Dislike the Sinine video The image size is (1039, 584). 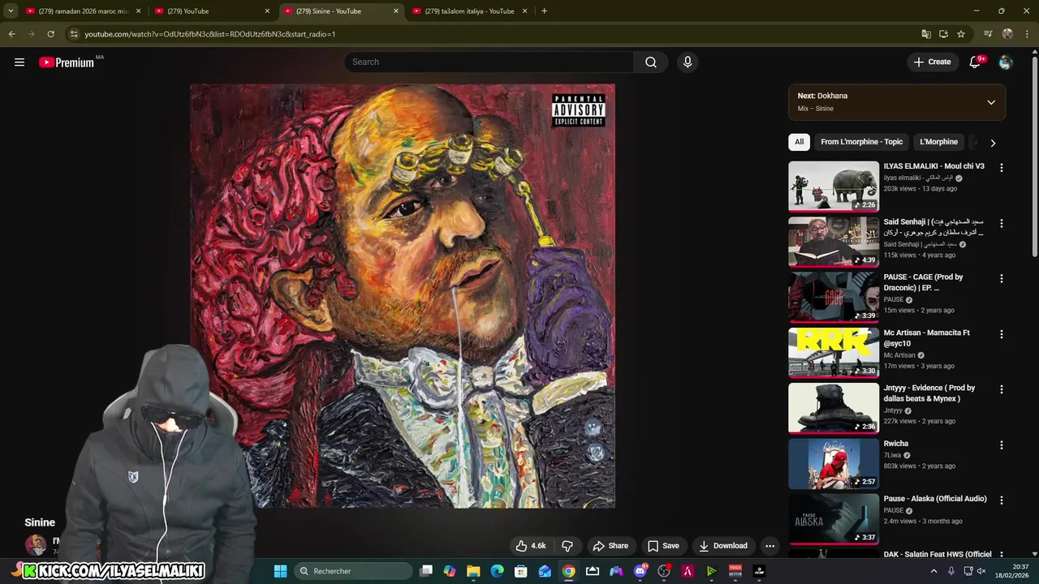click(x=567, y=546)
